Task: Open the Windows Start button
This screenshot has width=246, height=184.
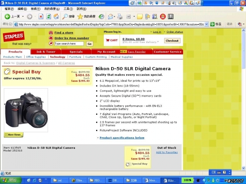Action: pyautogui.click(x=11, y=180)
